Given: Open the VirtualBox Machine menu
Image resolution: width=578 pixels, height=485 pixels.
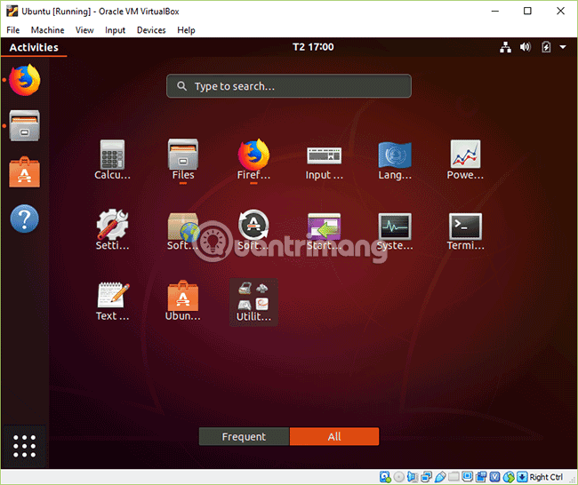Looking at the screenshot, I should coord(47,30).
